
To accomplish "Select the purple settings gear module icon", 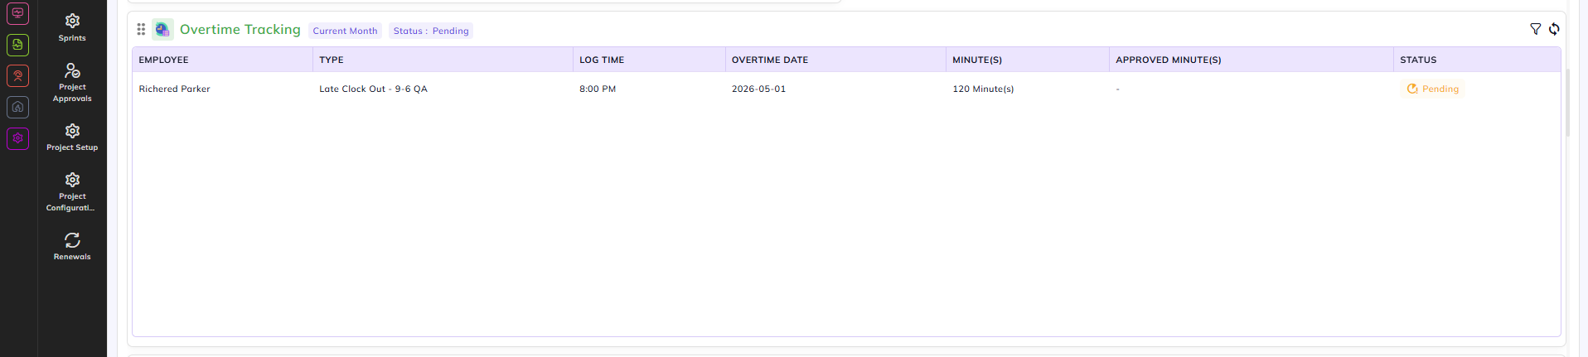I will (x=18, y=138).
